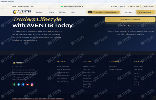The image size is (156, 100).
Task: Open Raw Spread Account footer link
Action: [64, 69]
